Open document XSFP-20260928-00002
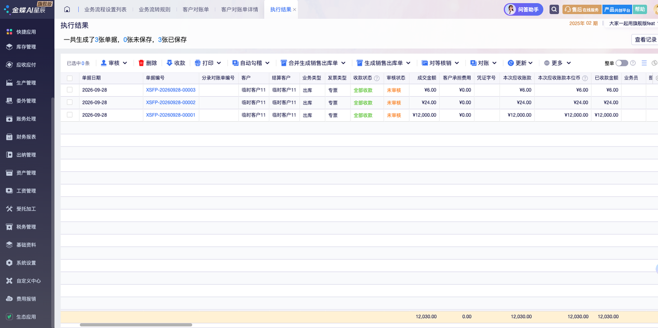The height and width of the screenshot is (328, 658). [171, 102]
